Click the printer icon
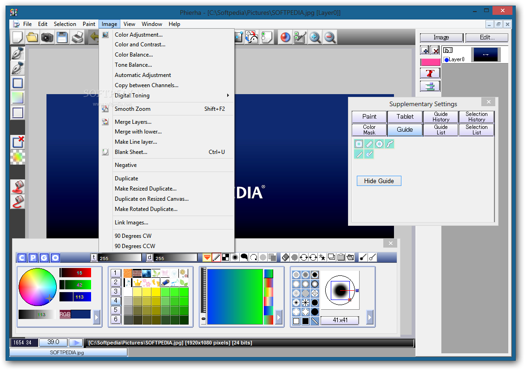This screenshot has width=525, height=370. [77, 37]
